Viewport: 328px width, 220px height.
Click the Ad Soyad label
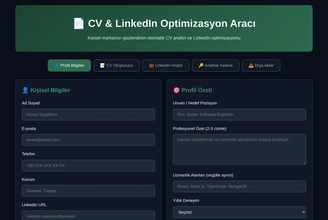point(31,103)
